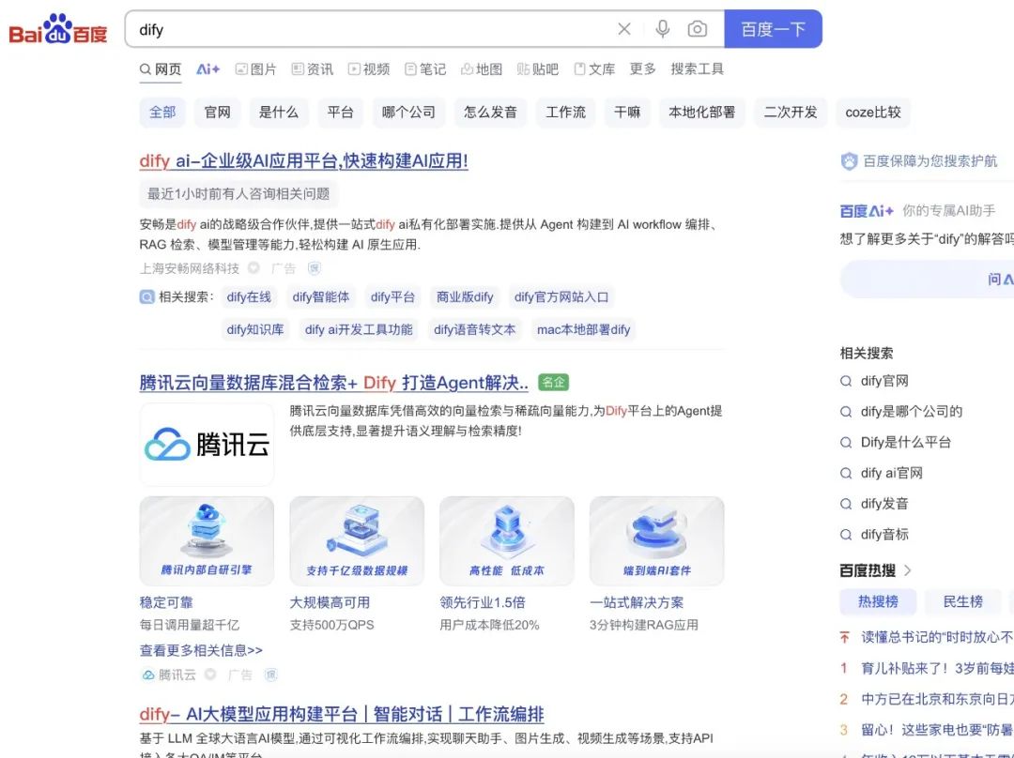
Task: Click the 腾讯云 logo thumbnail
Action: pos(207,445)
